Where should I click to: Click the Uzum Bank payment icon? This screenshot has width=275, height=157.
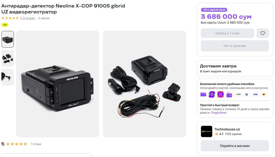[x=212, y=94]
